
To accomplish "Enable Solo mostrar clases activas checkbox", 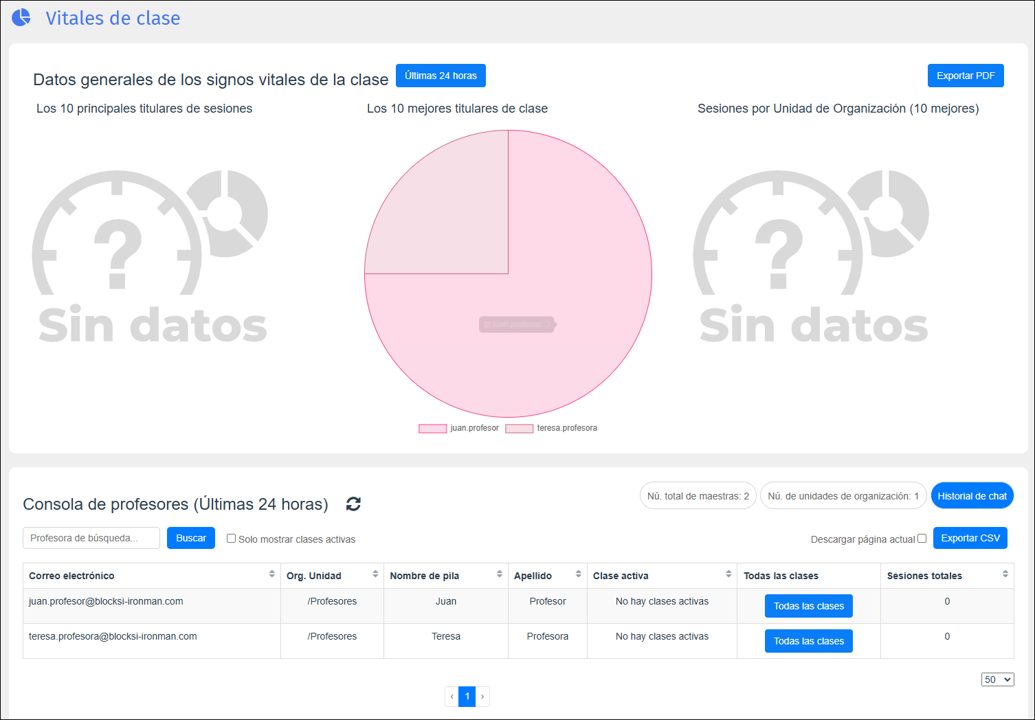I will [x=231, y=539].
